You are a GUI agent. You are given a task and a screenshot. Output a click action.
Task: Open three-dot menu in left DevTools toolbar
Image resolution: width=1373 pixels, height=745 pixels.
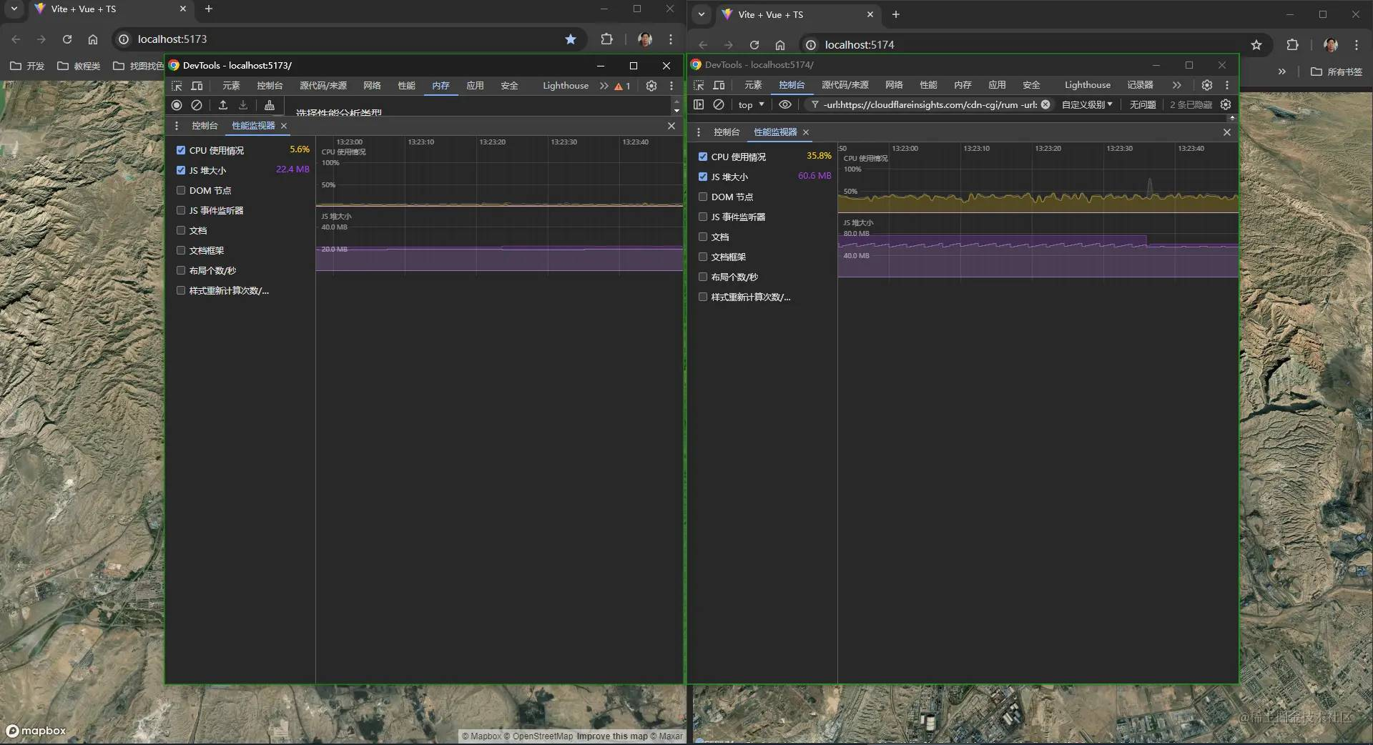[x=671, y=86]
